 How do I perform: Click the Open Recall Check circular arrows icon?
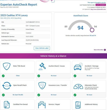tap(7, 86)
